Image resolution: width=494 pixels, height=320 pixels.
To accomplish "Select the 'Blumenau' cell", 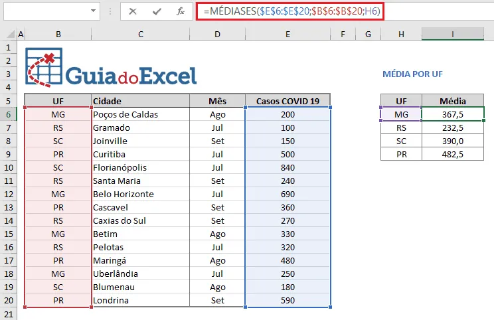I will 141,287.
